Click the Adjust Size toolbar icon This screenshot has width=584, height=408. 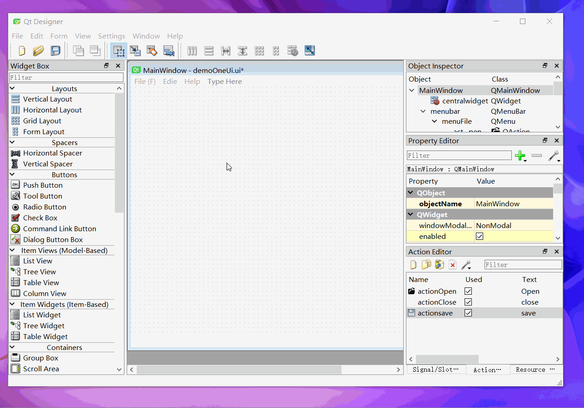(310, 51)
